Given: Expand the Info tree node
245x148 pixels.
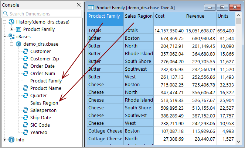Looking at the screenshot, I should coord(4,140).
